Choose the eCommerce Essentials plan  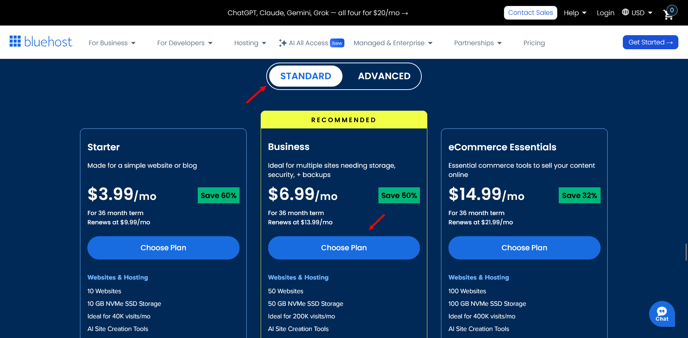524,248
